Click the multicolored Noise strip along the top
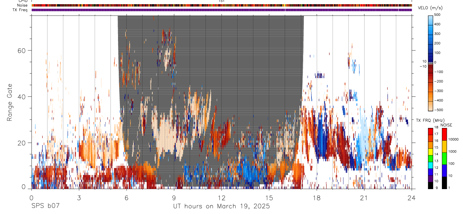The height and width of the screenshot is (214, 463). pyautogui.click(x=222, y=5)
